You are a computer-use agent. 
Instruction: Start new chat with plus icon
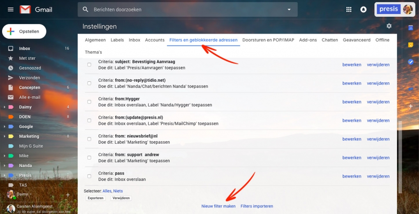[68, 195]
